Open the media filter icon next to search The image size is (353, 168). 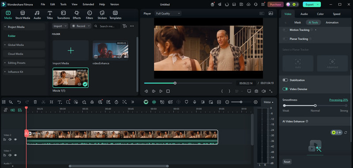124,26
